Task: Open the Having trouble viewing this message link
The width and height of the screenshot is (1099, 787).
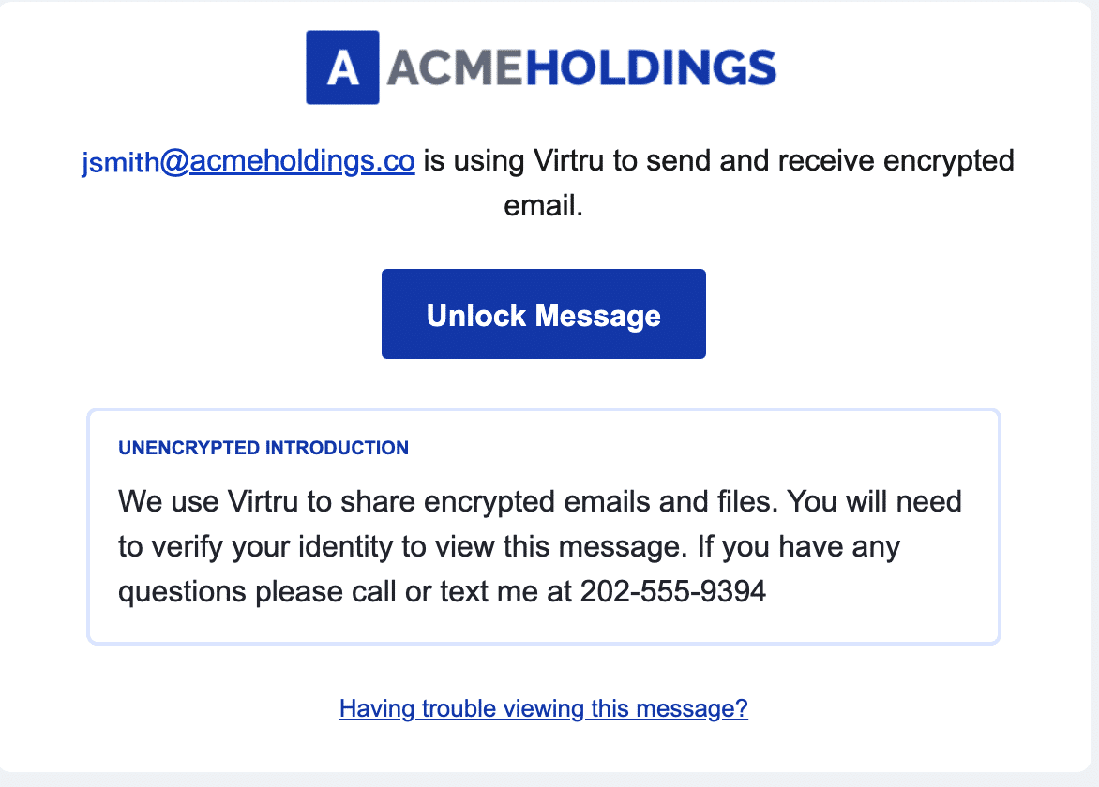Action: (543, 708)
